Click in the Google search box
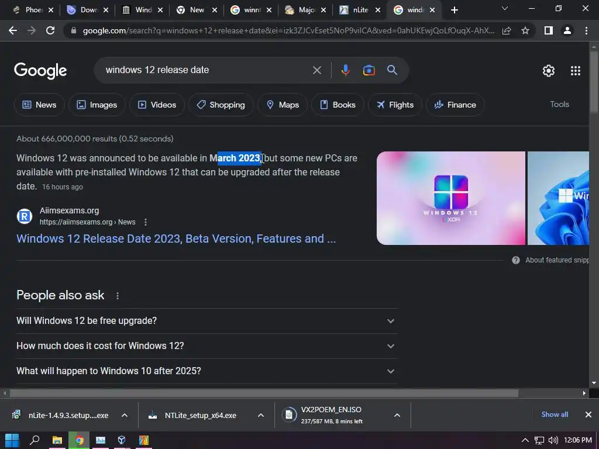599x449 pixels. pyautogui.click(x=206, y=70)
